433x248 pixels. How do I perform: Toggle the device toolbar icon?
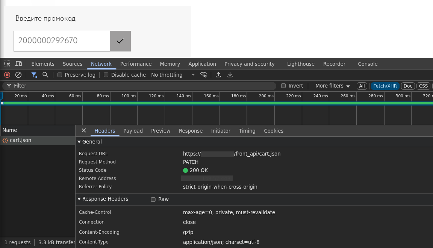coord(18,64)
